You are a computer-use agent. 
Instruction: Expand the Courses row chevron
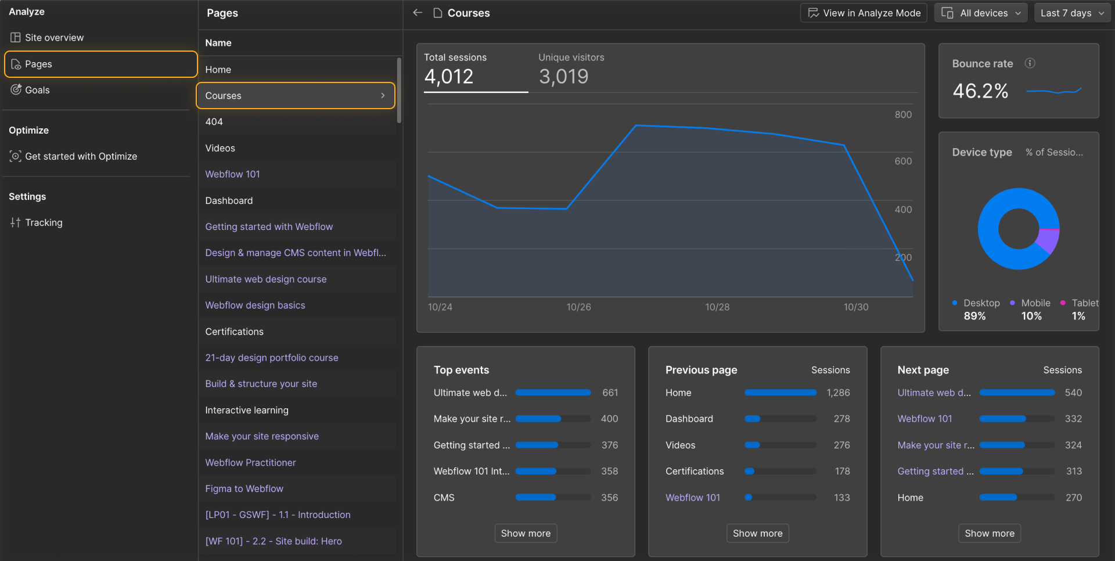(x=382, y=95)
